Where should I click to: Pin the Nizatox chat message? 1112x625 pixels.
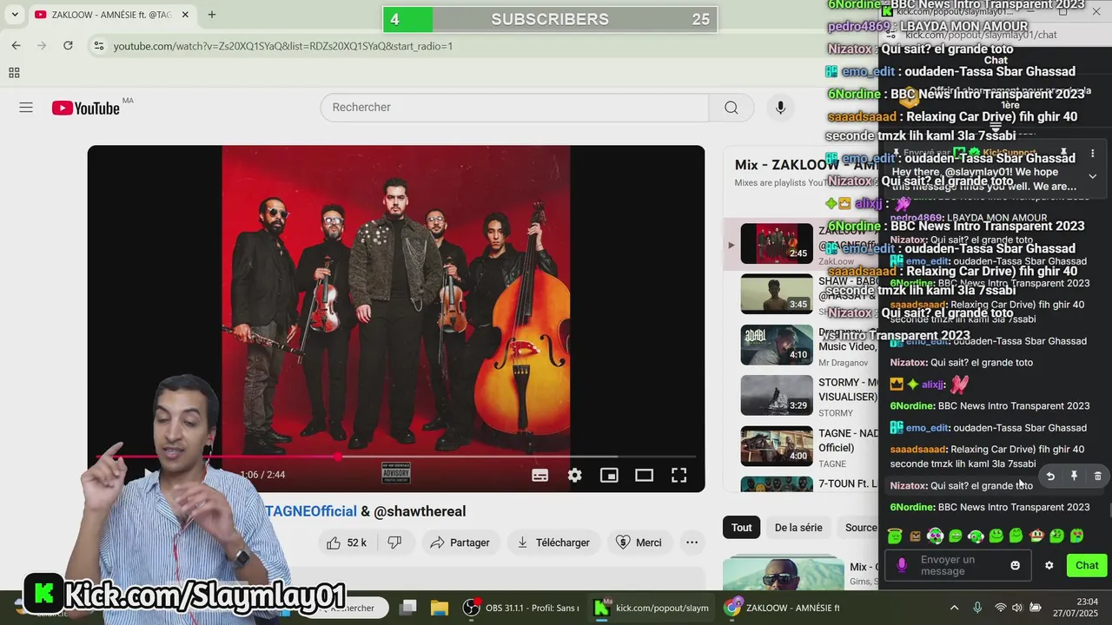click(1074, 476)
